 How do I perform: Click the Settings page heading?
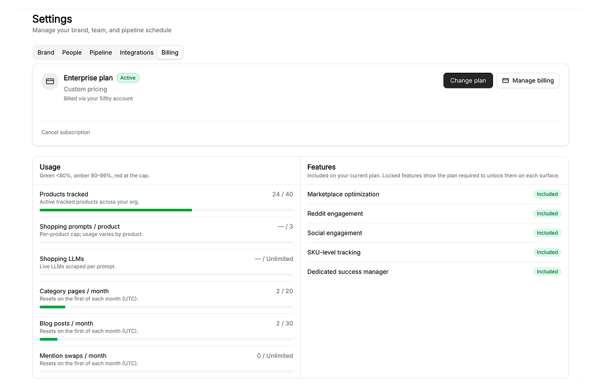pos(52,19)
